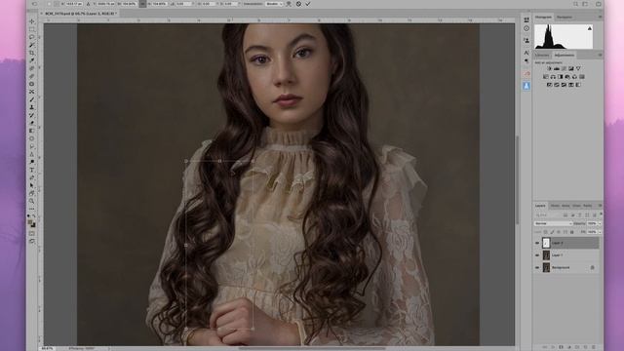
Task: Open Edit Toolbar three-dots button
Action: tap(32, 209)
